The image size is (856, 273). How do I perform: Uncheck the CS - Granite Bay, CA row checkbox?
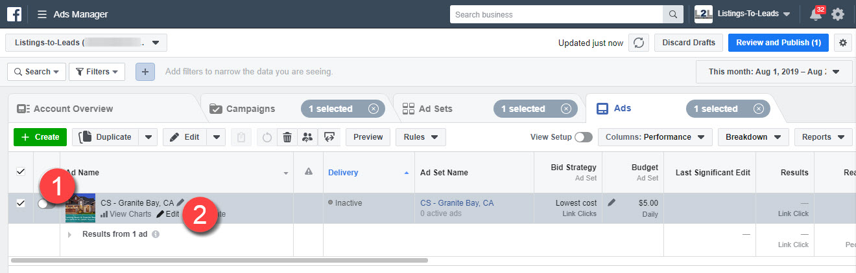(x=20, y=202)
